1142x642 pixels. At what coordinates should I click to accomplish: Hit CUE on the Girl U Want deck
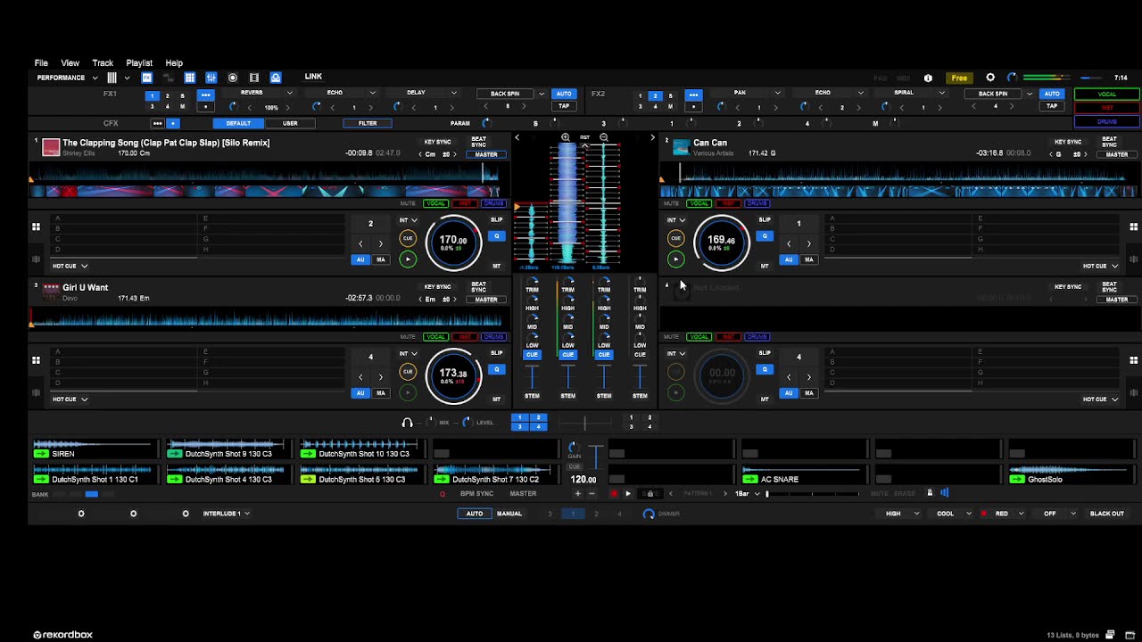tap(408, 372)
